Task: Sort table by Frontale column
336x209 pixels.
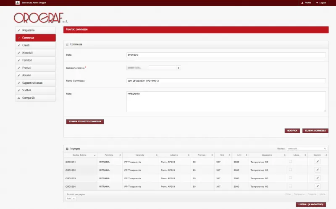Action: click(x=202, y=155)
